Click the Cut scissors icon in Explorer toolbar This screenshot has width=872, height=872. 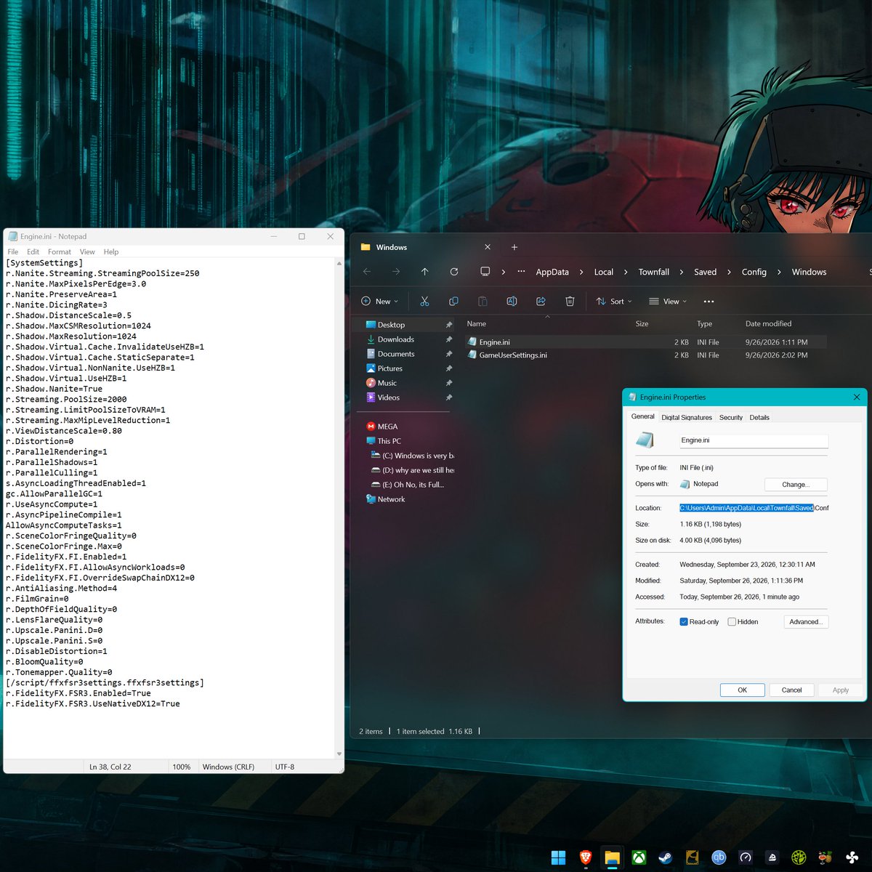tap(424, 301)
